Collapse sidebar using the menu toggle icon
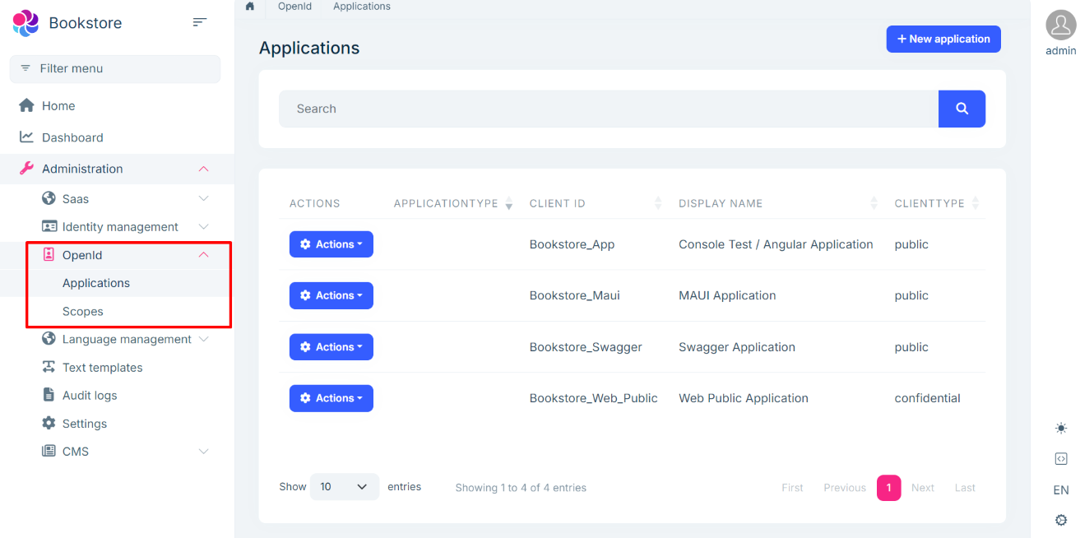The height and width of the screenshot is (538, 1080). coord(199,22)
